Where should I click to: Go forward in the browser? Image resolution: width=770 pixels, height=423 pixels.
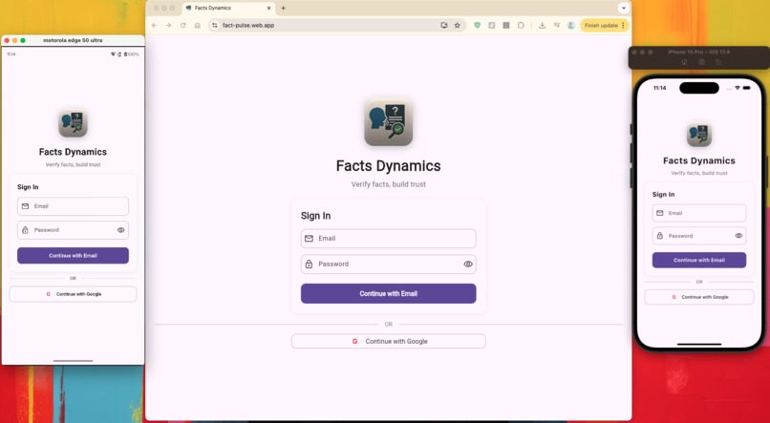coord(168,26)
